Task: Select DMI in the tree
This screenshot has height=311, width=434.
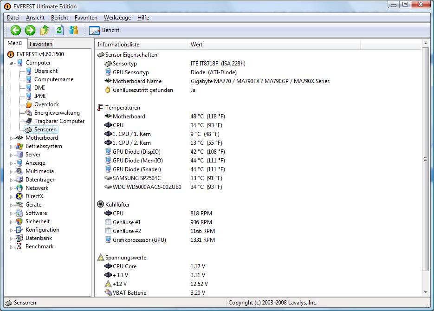Action: coord(39,88)
